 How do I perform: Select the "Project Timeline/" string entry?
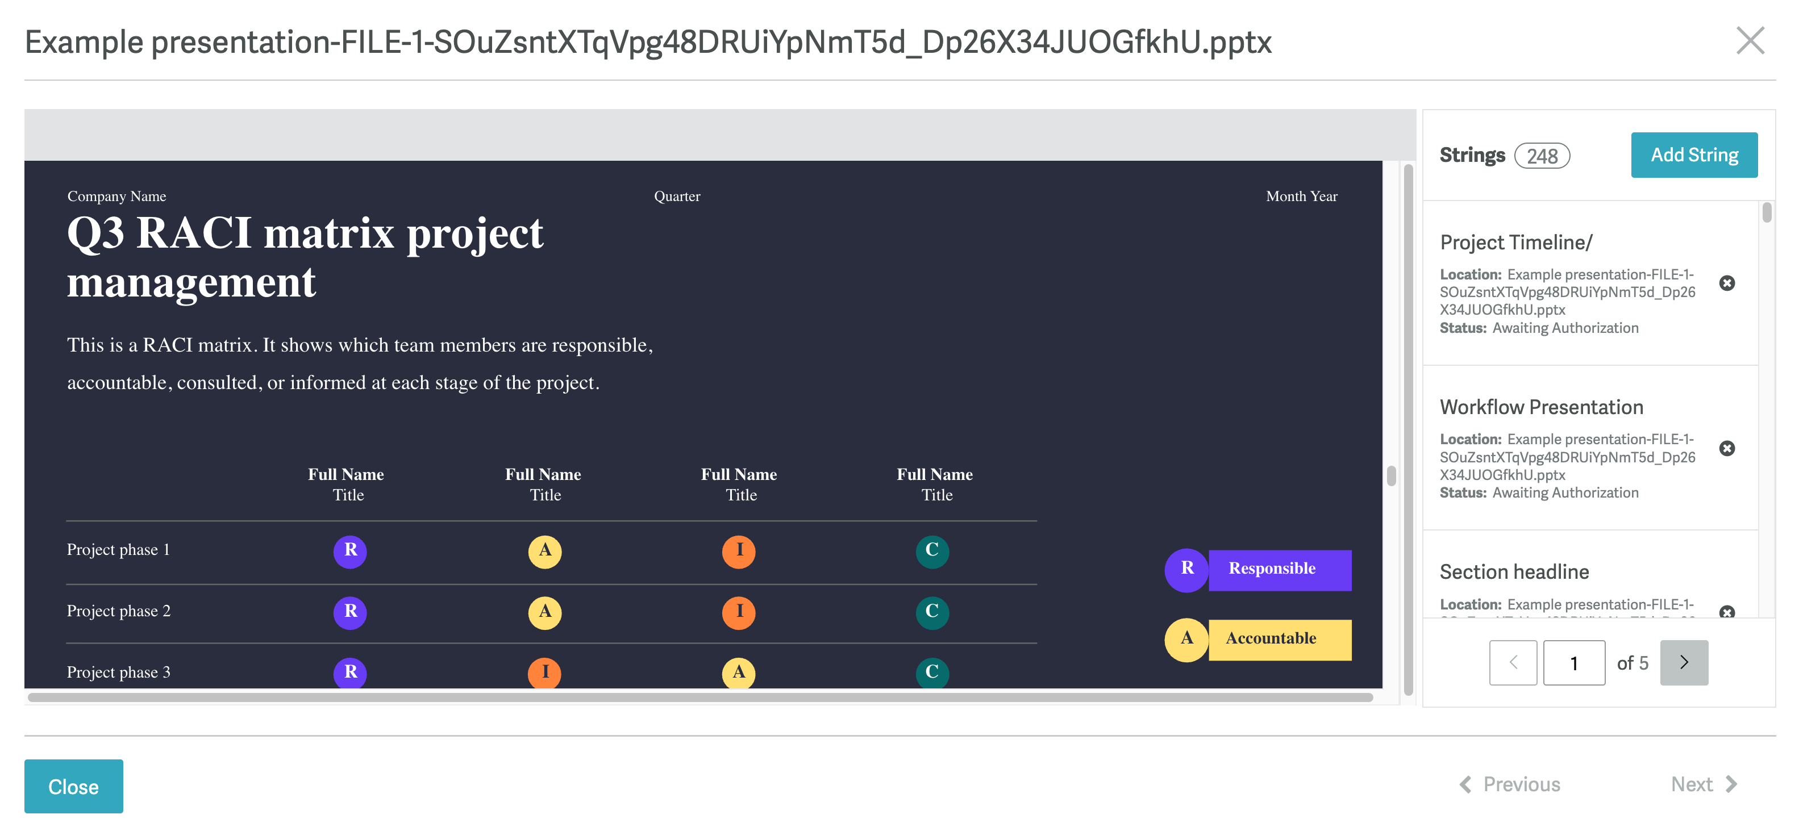pos(1590,283)
